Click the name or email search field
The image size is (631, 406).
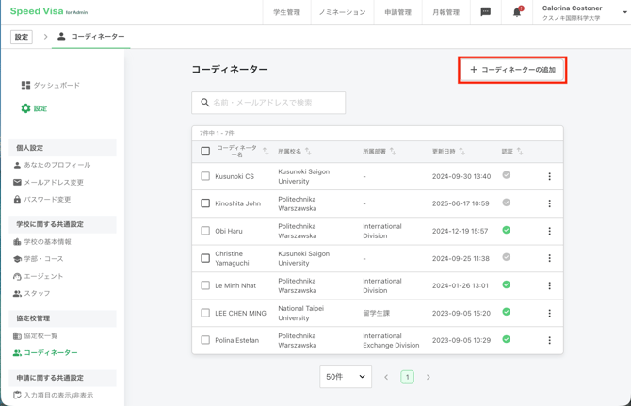click(x=269, y=103)
